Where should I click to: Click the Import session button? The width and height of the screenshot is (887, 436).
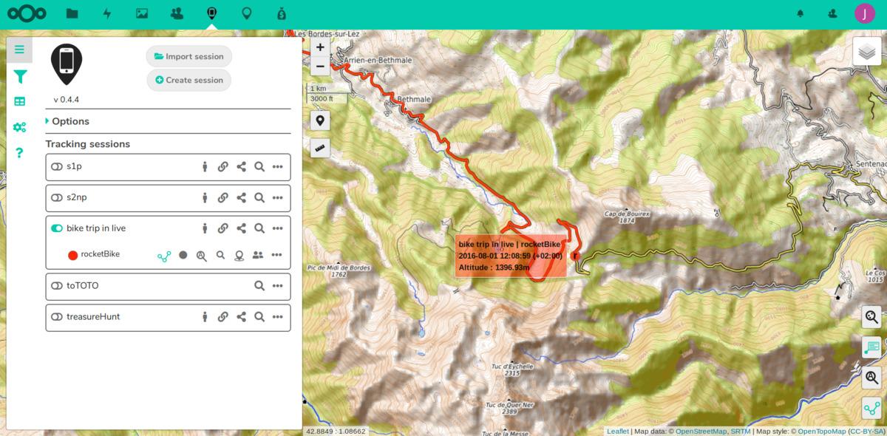tap(189, 56)
